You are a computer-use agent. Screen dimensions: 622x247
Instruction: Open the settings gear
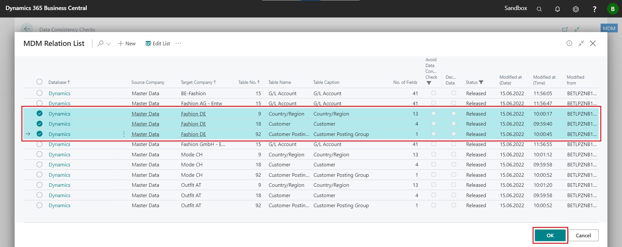point(576,9)
